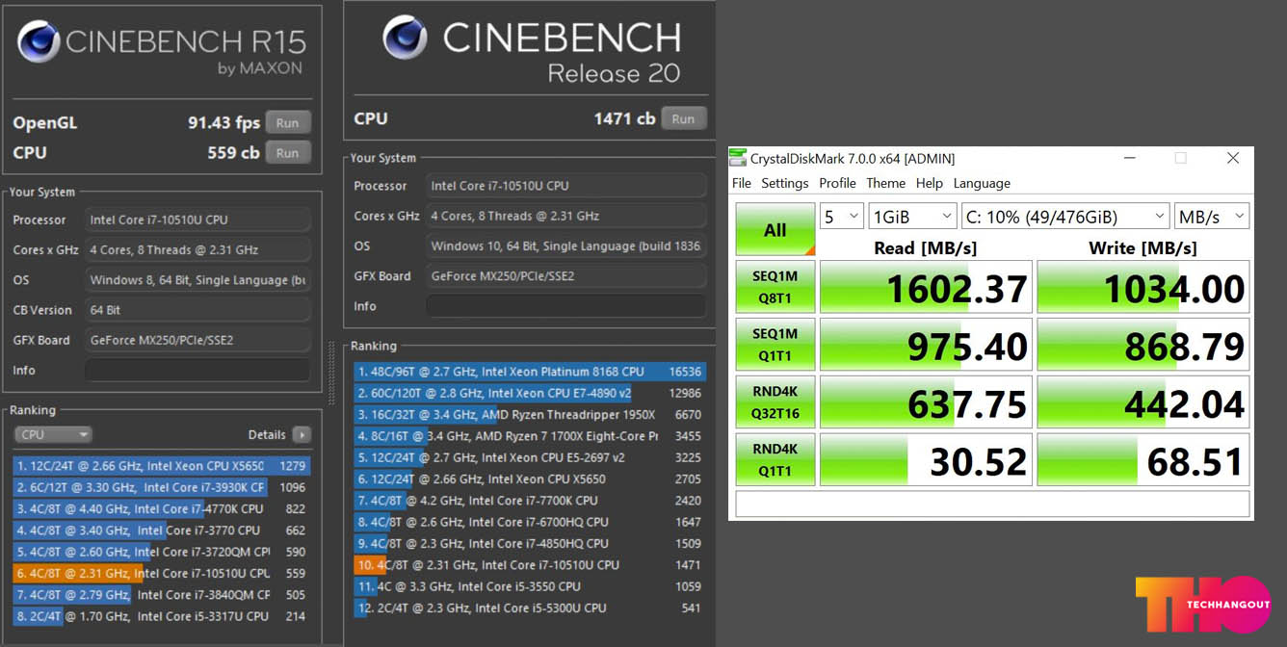Open the Settings menu in CrystalDiskMark
The height and width of the screenshot is (647, 1287).
(785, 183)
